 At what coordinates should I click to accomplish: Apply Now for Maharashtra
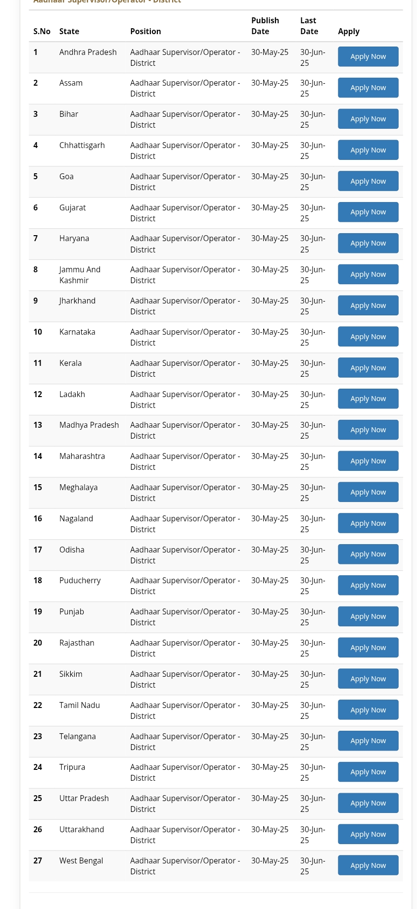[x=368, y=460]
